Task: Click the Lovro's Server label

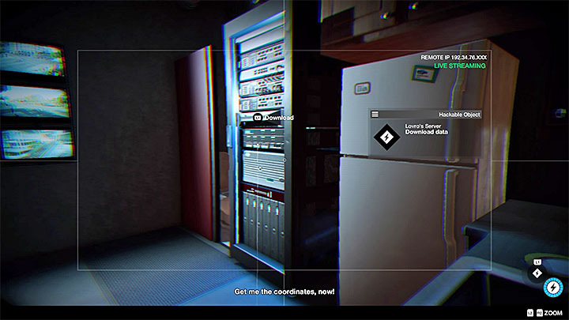Action: pyautogui.click(x=422, y=125)
